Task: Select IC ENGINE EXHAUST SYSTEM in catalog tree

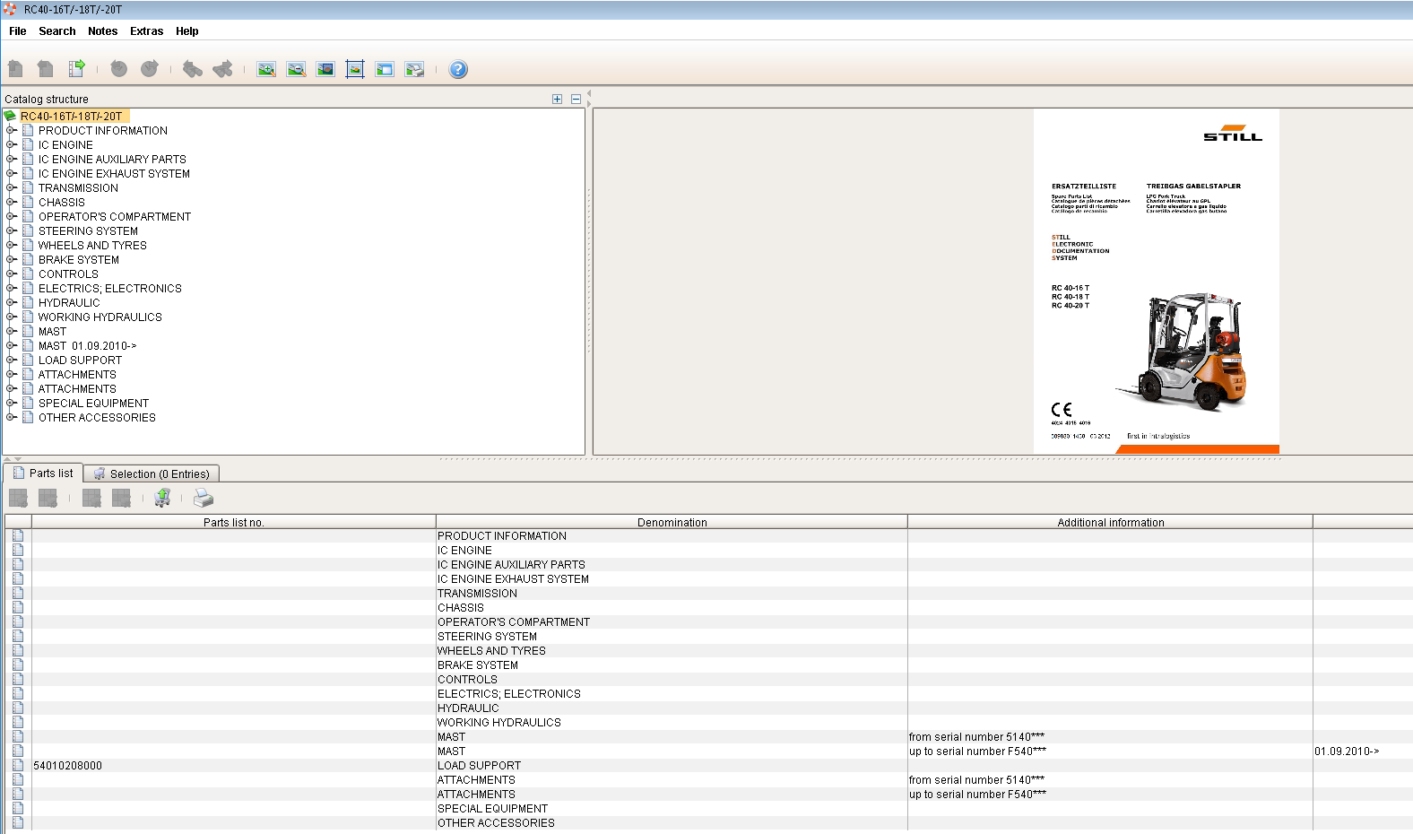Action: 114,173
